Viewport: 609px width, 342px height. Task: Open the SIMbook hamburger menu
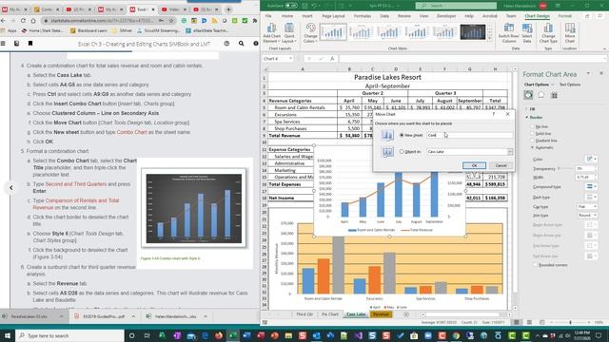pos(3,44)
